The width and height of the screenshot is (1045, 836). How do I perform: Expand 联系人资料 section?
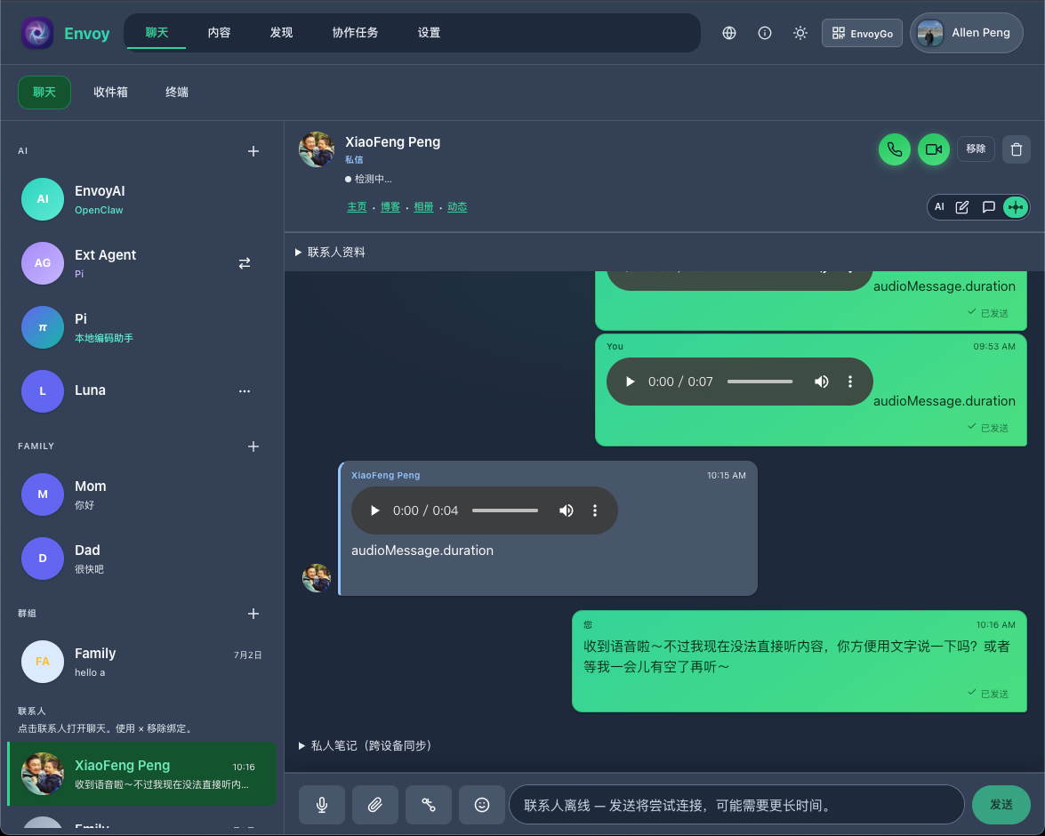[331, 252]
